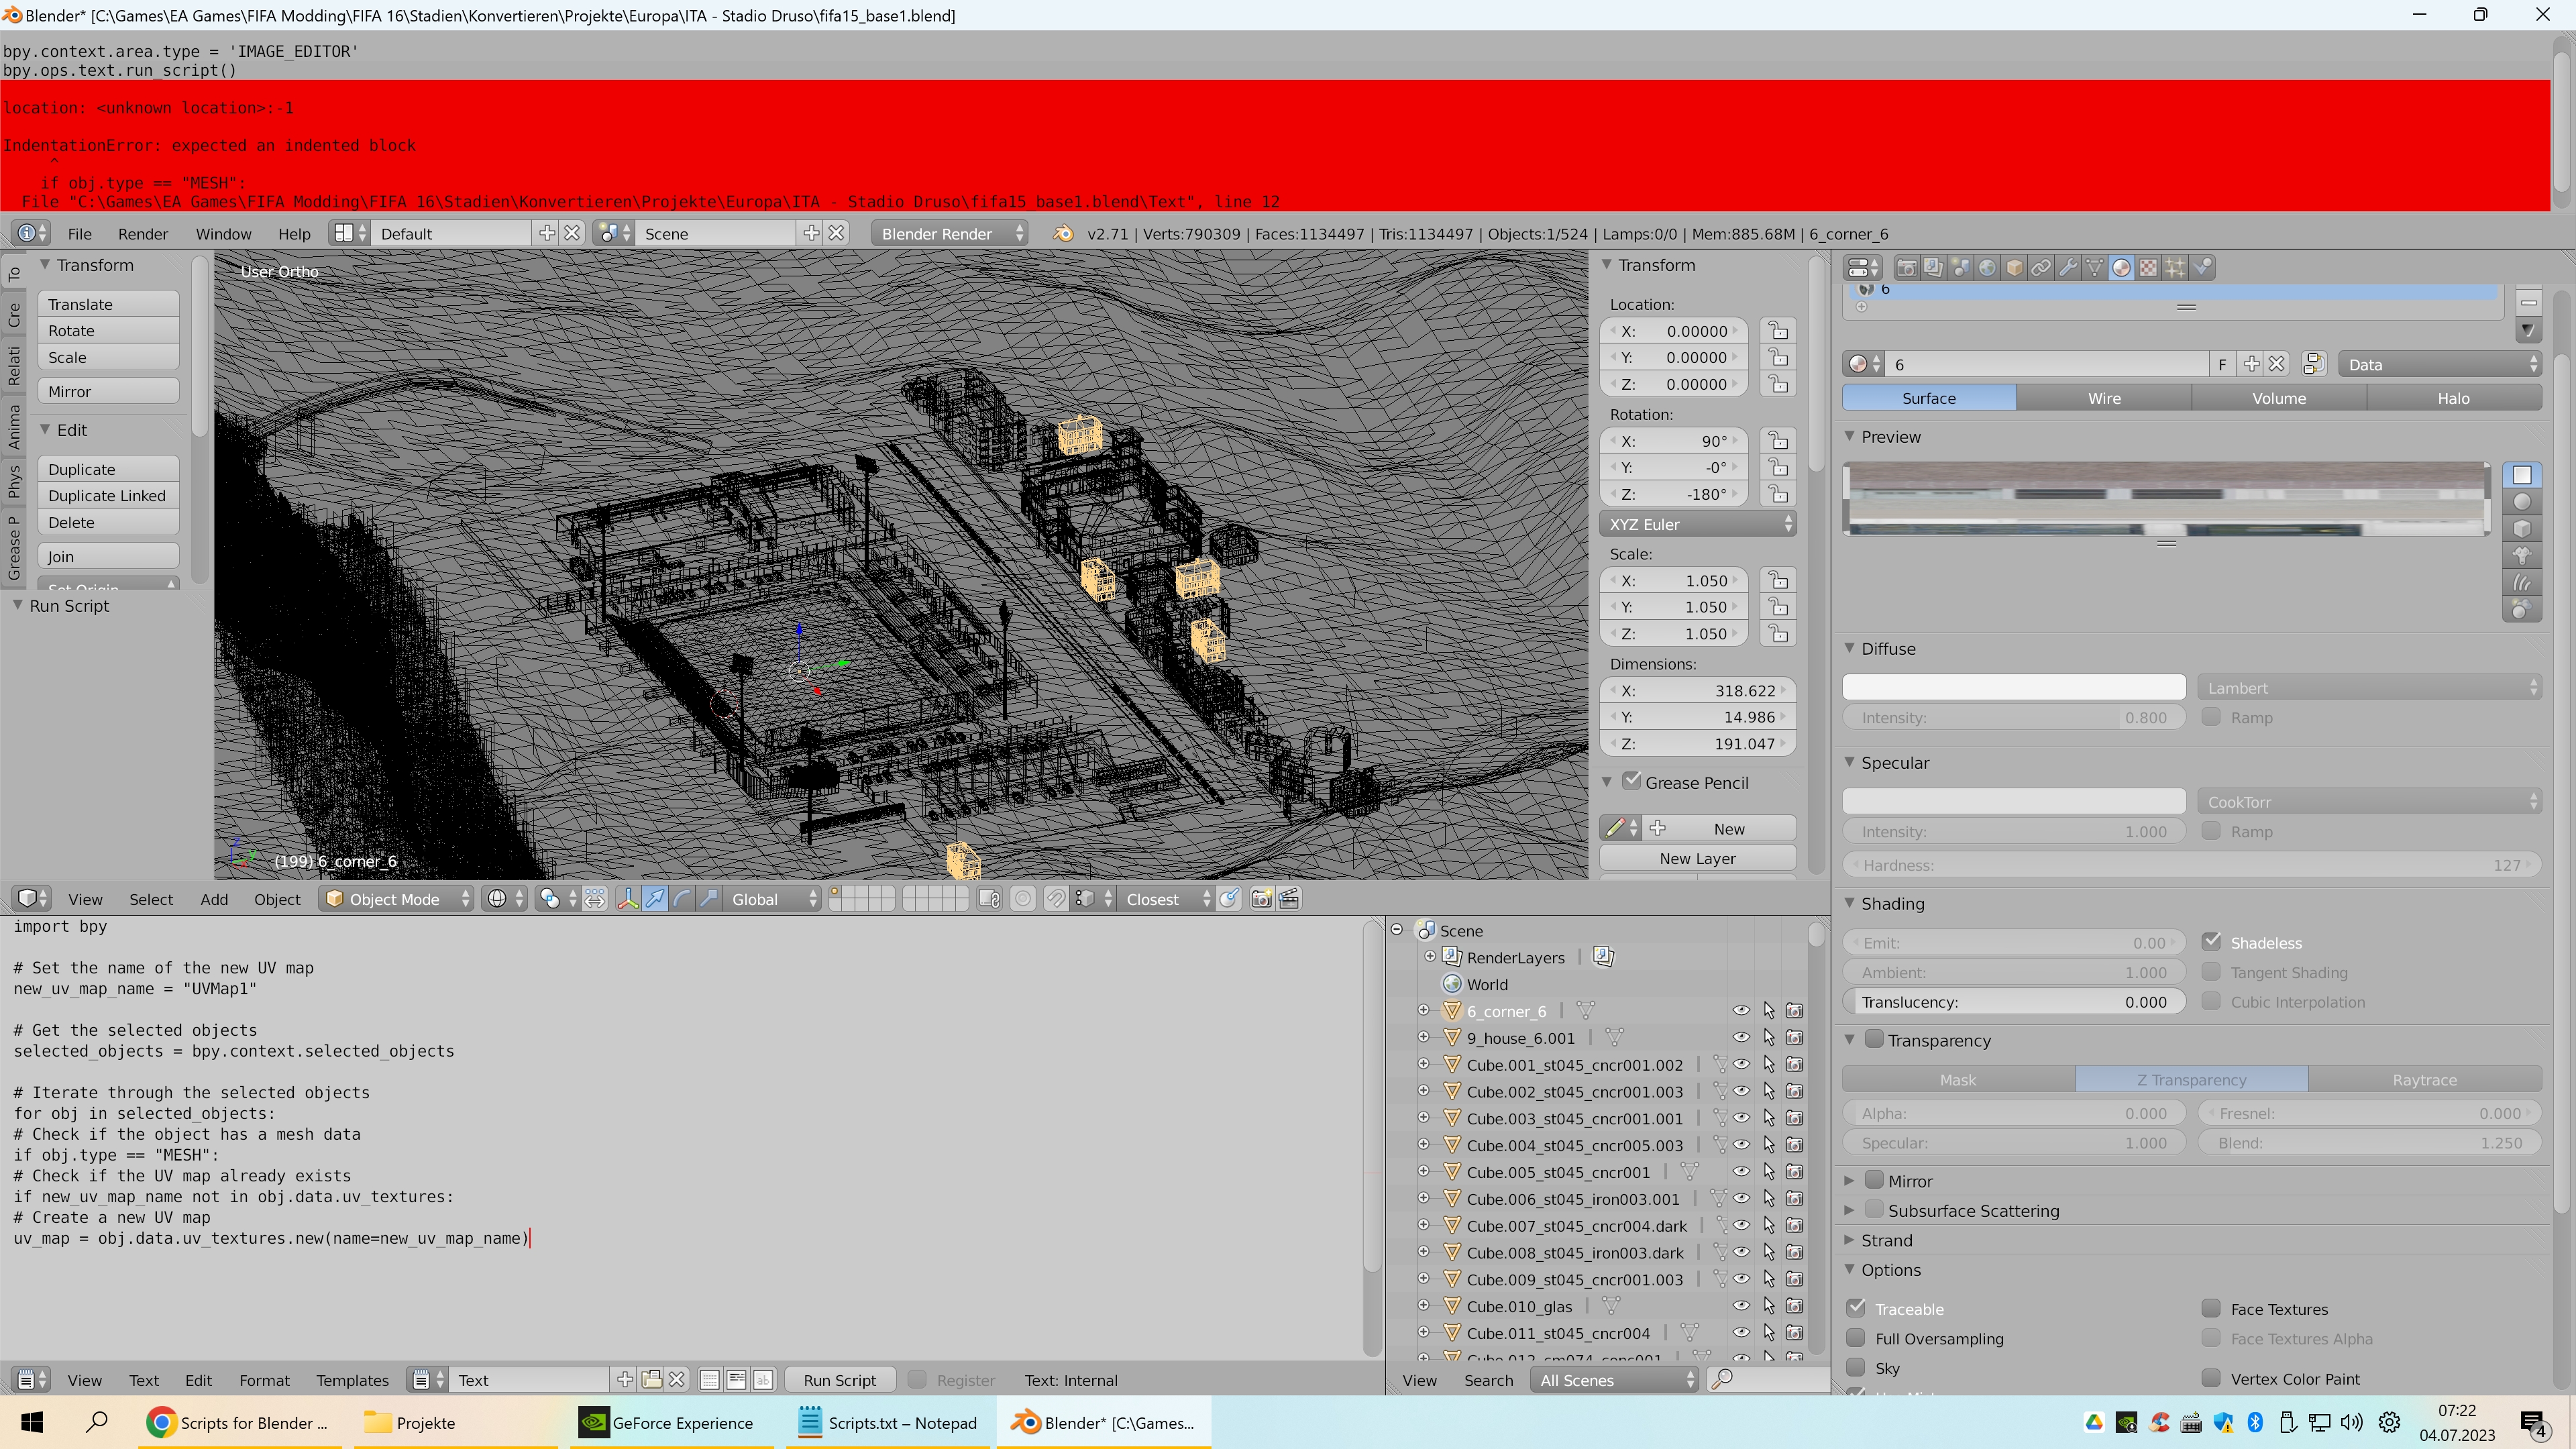
Task: Open the Physics properties tab
Action: coord(2202,267)
